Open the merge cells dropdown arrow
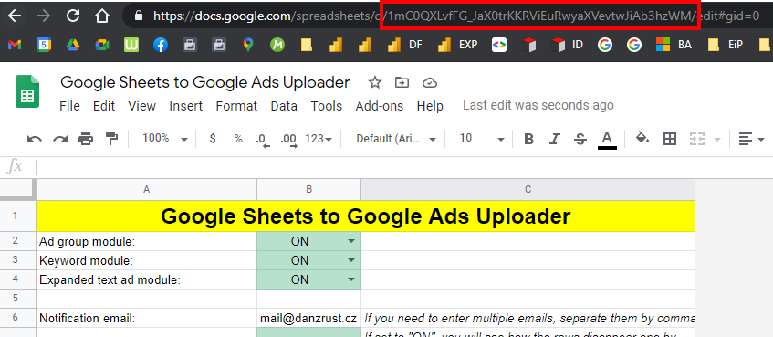Screen dimensions: 773x337 [717, 140]
